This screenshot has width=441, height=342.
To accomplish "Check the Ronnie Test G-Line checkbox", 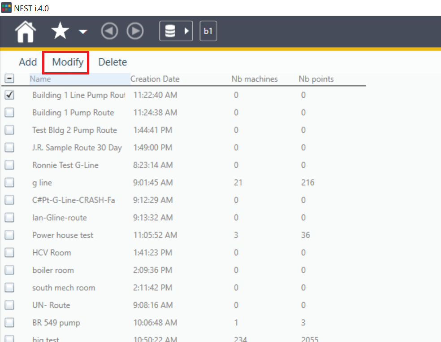I will 9,165.
